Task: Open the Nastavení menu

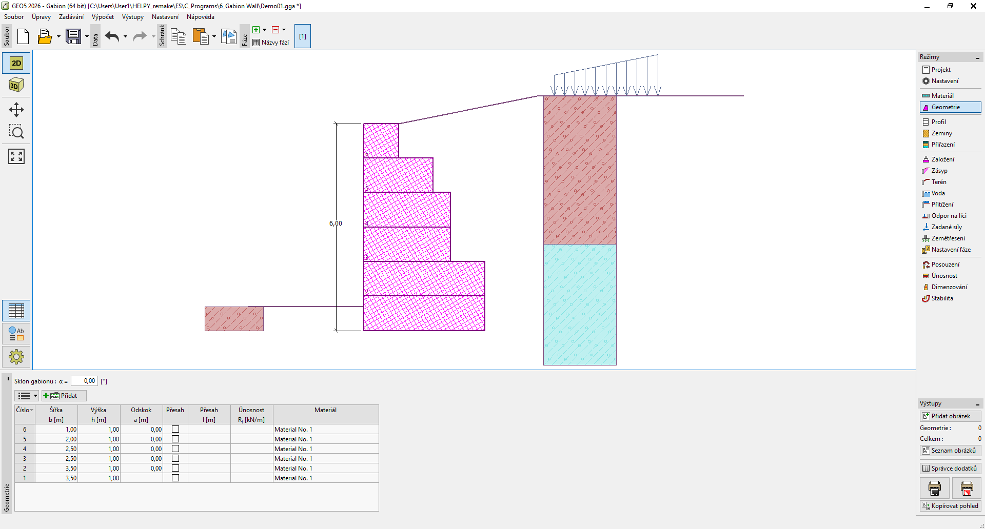Action: click(165, 17)
